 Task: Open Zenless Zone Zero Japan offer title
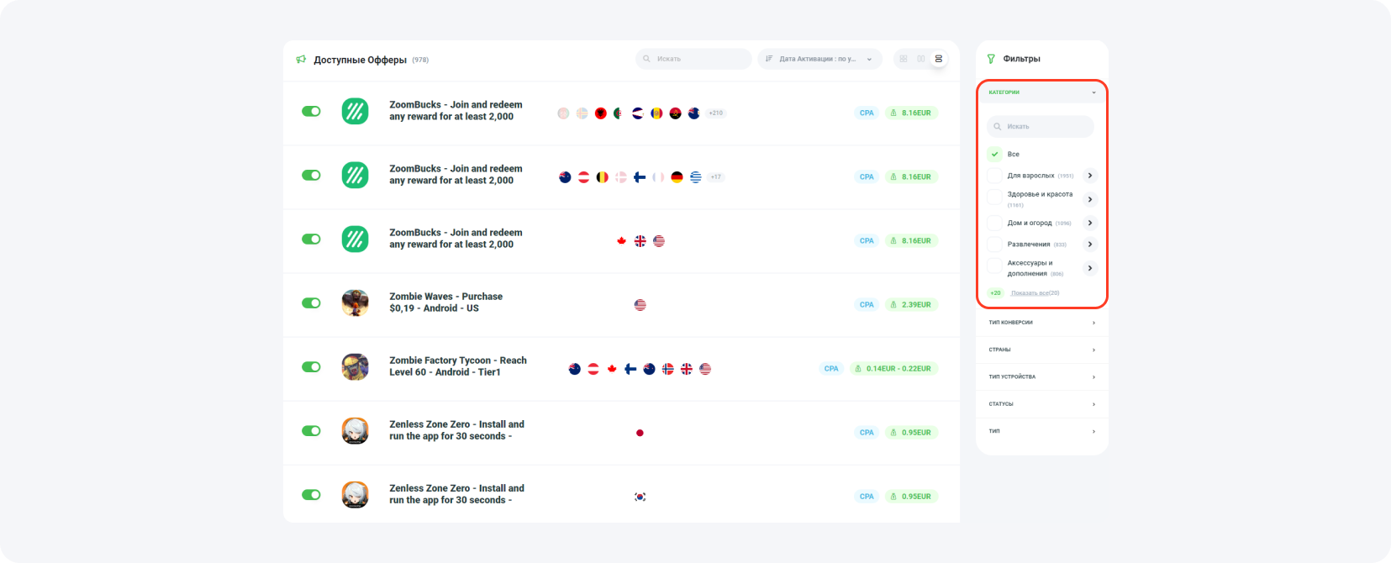pyautogui.click(x=456, y=430)
